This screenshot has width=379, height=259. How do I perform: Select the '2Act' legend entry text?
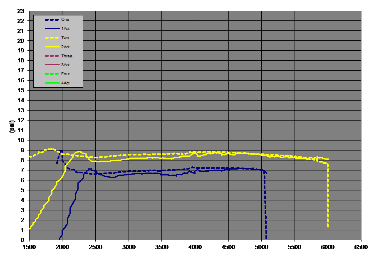(x=65, y=47)
